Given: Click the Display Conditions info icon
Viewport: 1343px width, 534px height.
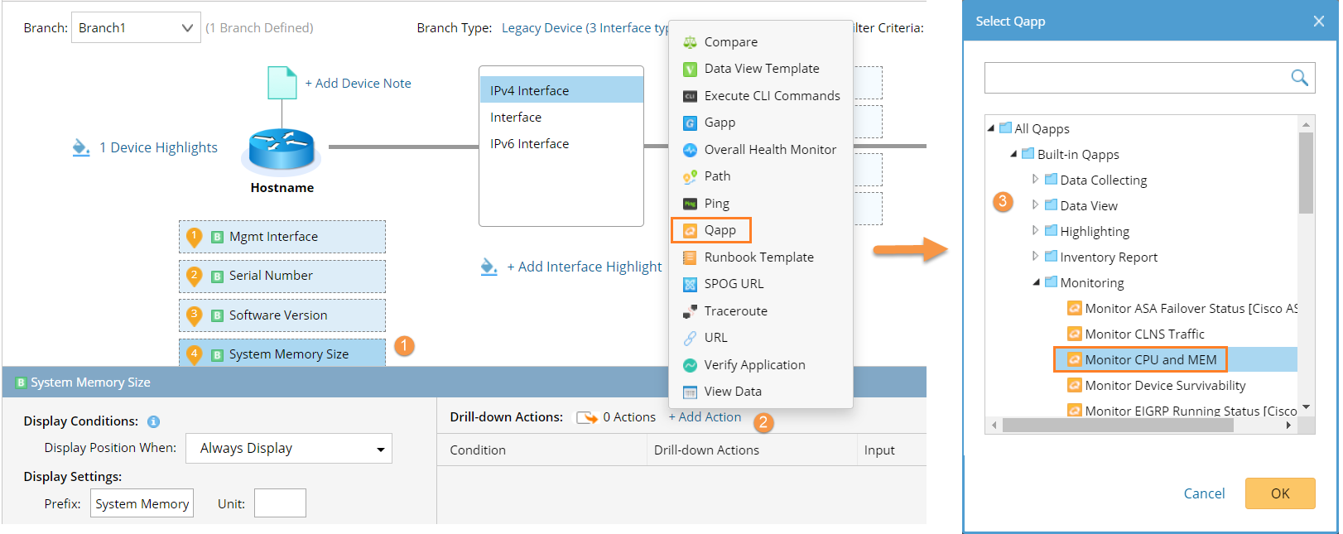Looking at the screenshot, I should [153, 421].
